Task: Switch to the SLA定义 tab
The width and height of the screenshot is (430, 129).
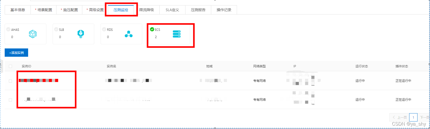Action: pos(172,10)
